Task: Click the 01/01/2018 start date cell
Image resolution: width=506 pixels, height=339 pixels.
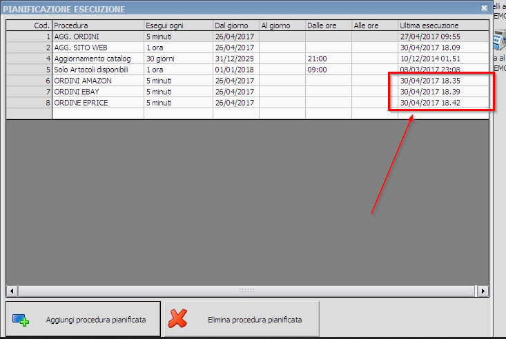Action: [236, 70]
